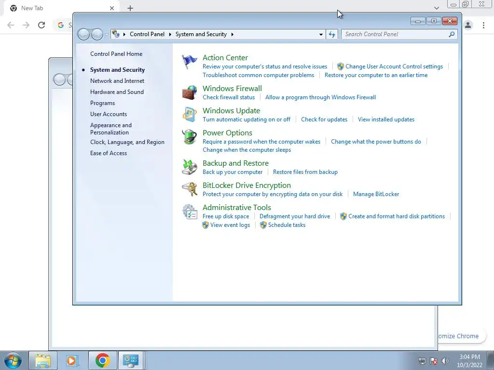Open Chrome's three-dot menu

(483, 25)
